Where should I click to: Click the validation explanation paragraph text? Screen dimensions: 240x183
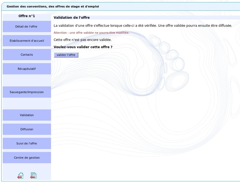coord(143,26)
